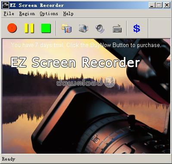This screenshot has width=172, height=164.
Task: Close the EZ Screen Recorder window
Action: pyautogui.click(x=167, y=5)
